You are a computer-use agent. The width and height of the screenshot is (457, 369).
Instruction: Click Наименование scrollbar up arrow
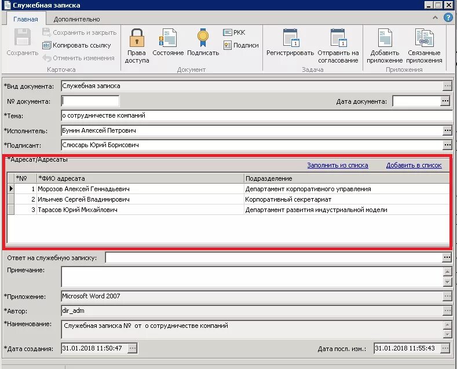click(447, 325)
